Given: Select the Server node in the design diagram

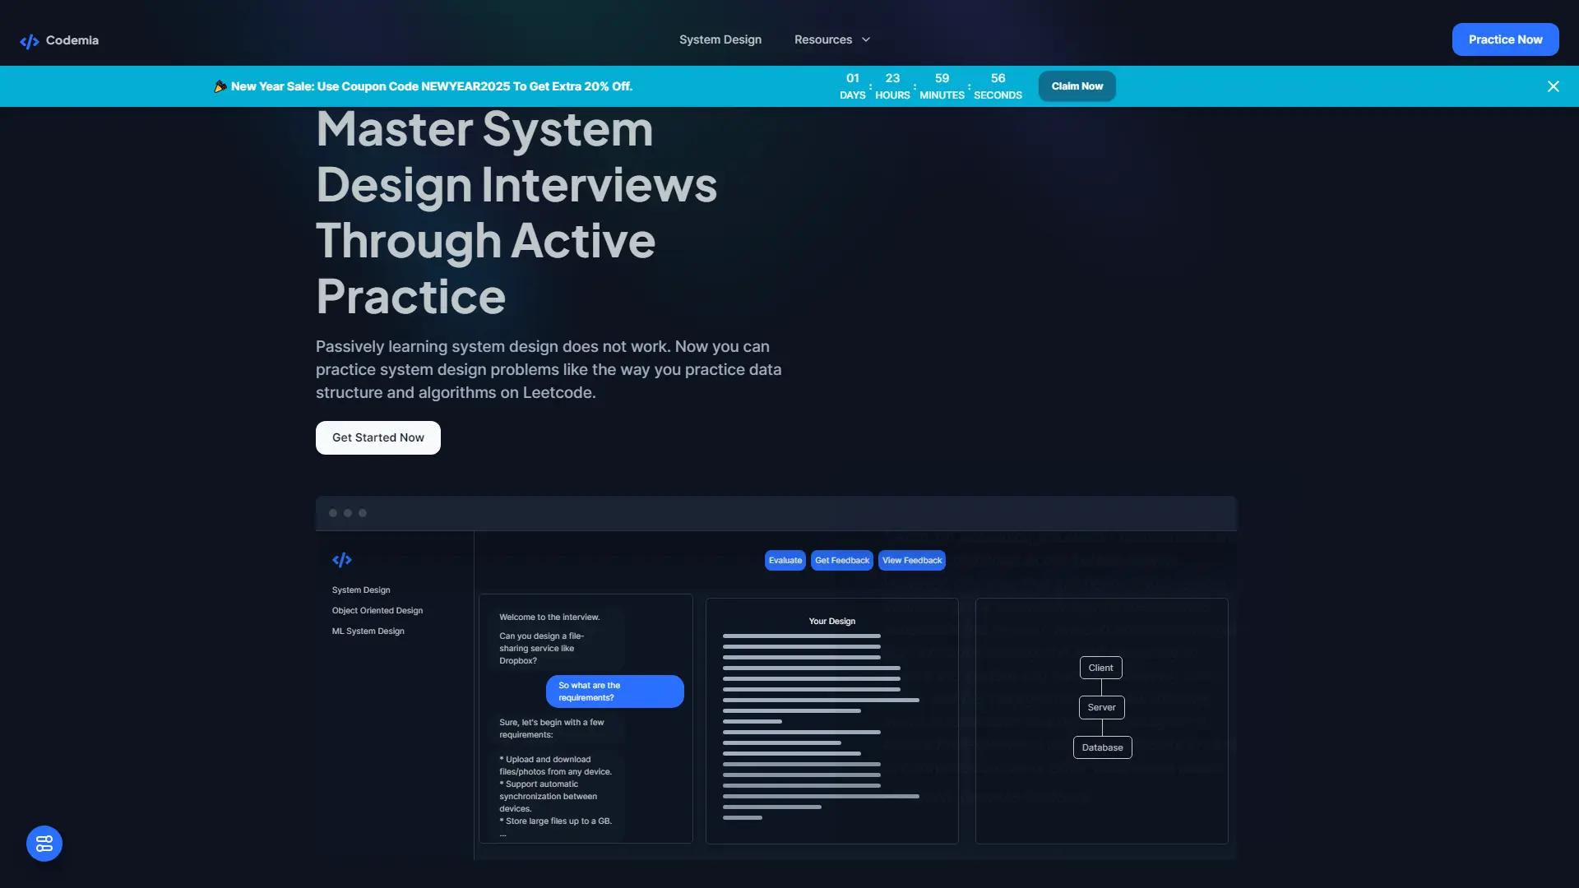Looking at the screenshot, I should click(1101, 706).
